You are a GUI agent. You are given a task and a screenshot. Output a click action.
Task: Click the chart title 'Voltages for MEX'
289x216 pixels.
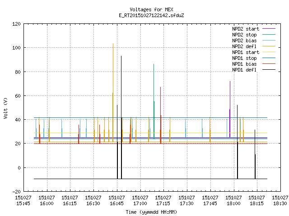pyautogui.click(x=151, y=9)
